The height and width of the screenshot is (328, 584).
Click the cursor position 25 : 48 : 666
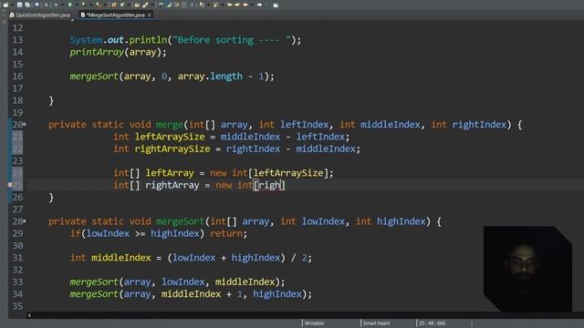pyautogui.click(x=432, y=323)
